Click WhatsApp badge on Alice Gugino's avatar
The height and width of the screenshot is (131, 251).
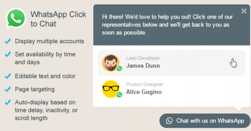pyautogui.click(x=119, y=95)
